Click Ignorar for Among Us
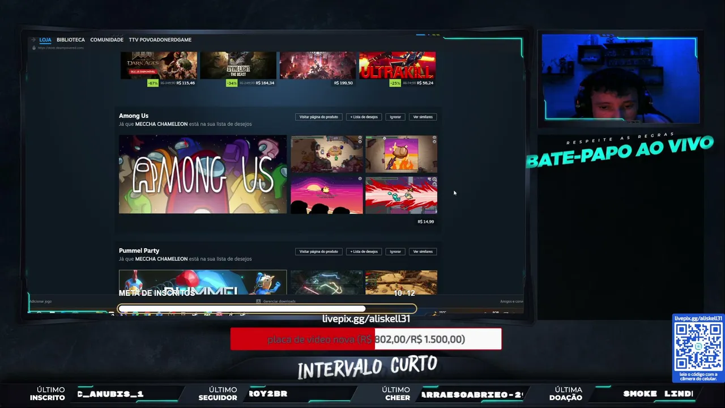Screen dimensions: 725x408 pyautogui.click(x=395, y=117)
